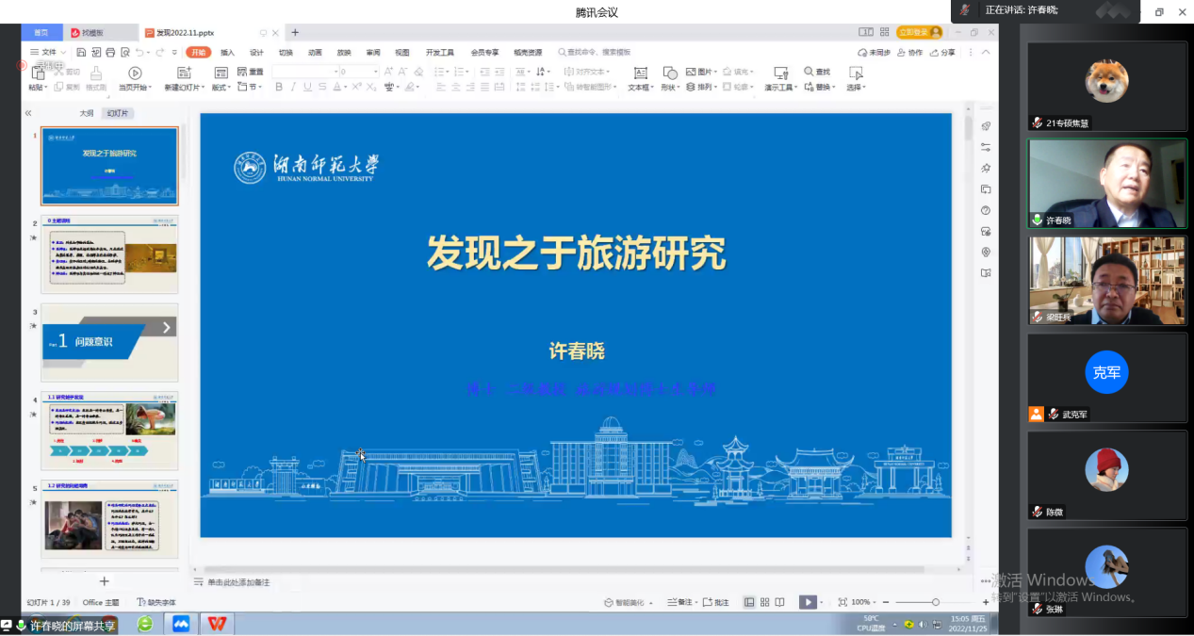
Task: Click the Print icon in quick toolbar
Action: coord(111,53)
